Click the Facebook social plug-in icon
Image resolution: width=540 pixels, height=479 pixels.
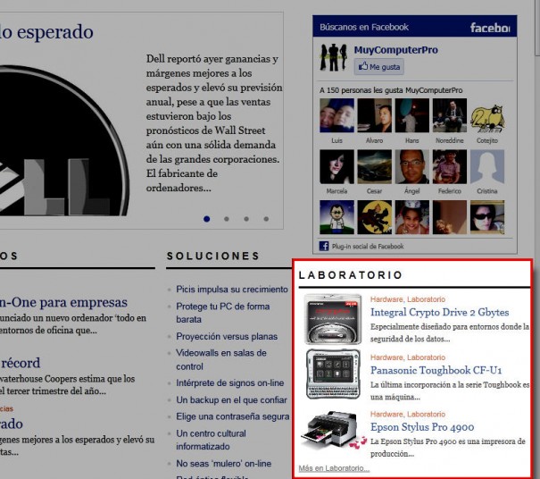pos(325,246)
